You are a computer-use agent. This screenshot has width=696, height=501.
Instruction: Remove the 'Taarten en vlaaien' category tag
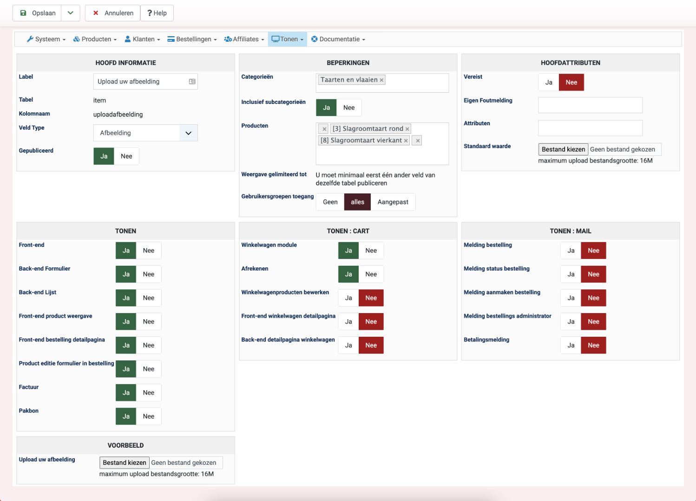381,80
